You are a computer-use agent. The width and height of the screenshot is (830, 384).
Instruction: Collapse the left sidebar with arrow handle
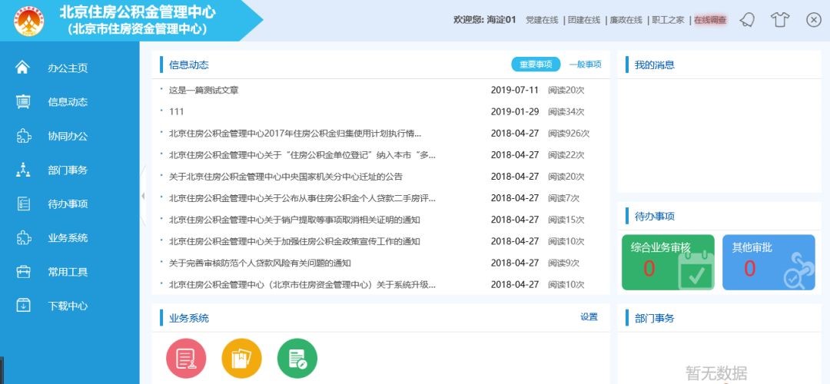[143, 197]
